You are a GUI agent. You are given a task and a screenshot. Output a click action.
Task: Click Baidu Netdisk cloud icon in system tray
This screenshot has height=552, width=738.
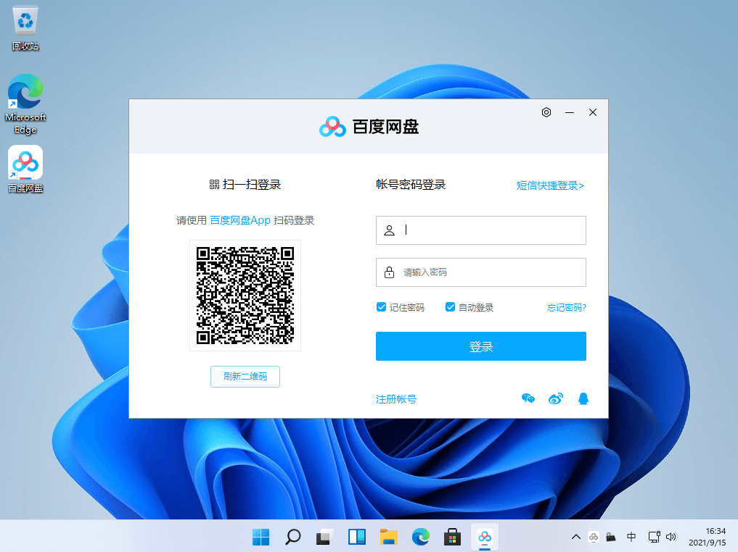point(594,537)
